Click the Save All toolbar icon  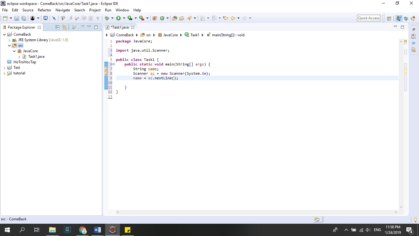pos(24,18)
